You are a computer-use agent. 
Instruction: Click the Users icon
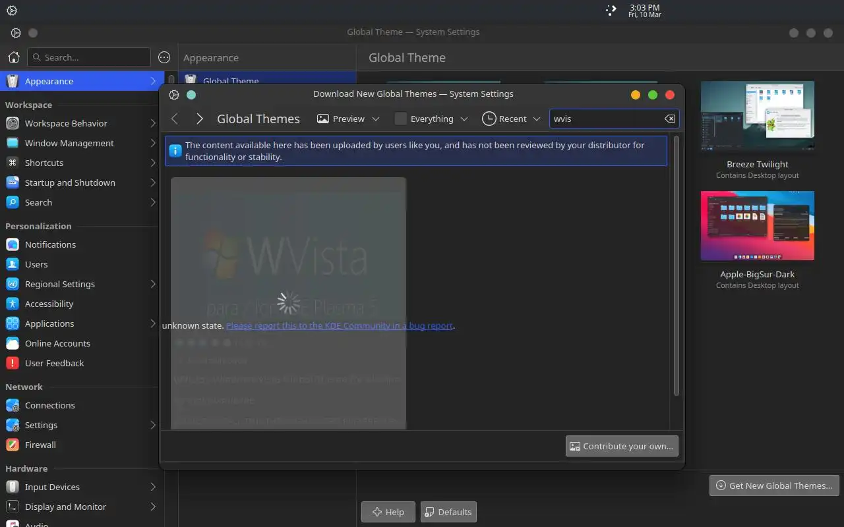(x=13, y=264)
